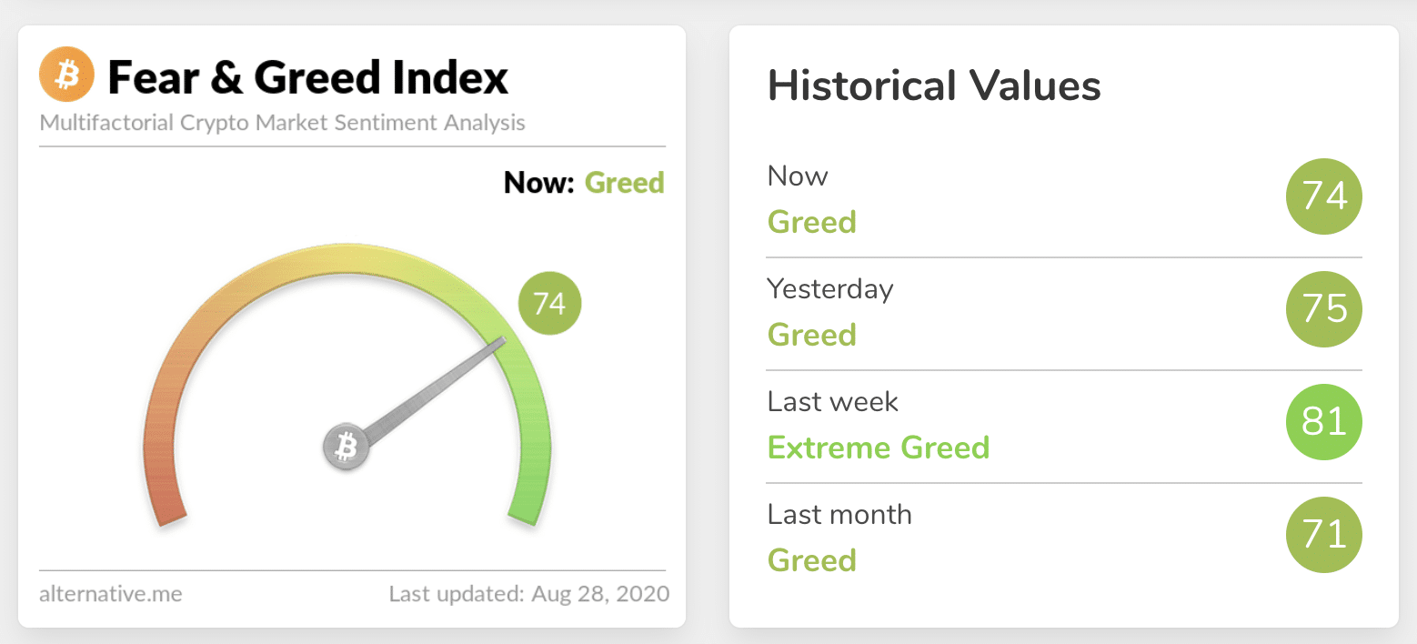Click the Historical Values heading
The image size is (1417, 644).
[934, 86]
